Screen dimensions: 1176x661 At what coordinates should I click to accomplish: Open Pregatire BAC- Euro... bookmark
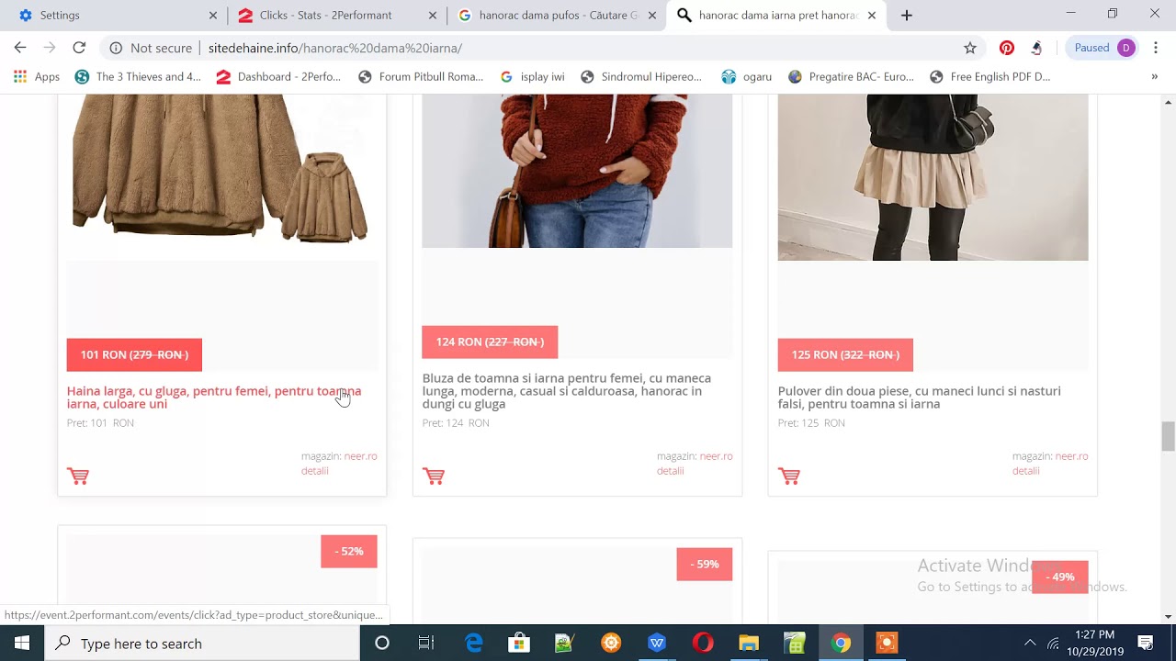coord(851,77)
